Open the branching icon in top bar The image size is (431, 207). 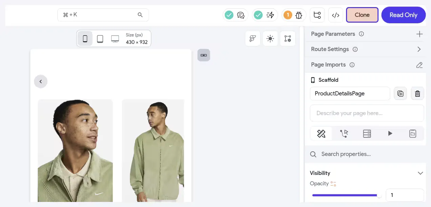pyautogui.click(x=317, y=15)
